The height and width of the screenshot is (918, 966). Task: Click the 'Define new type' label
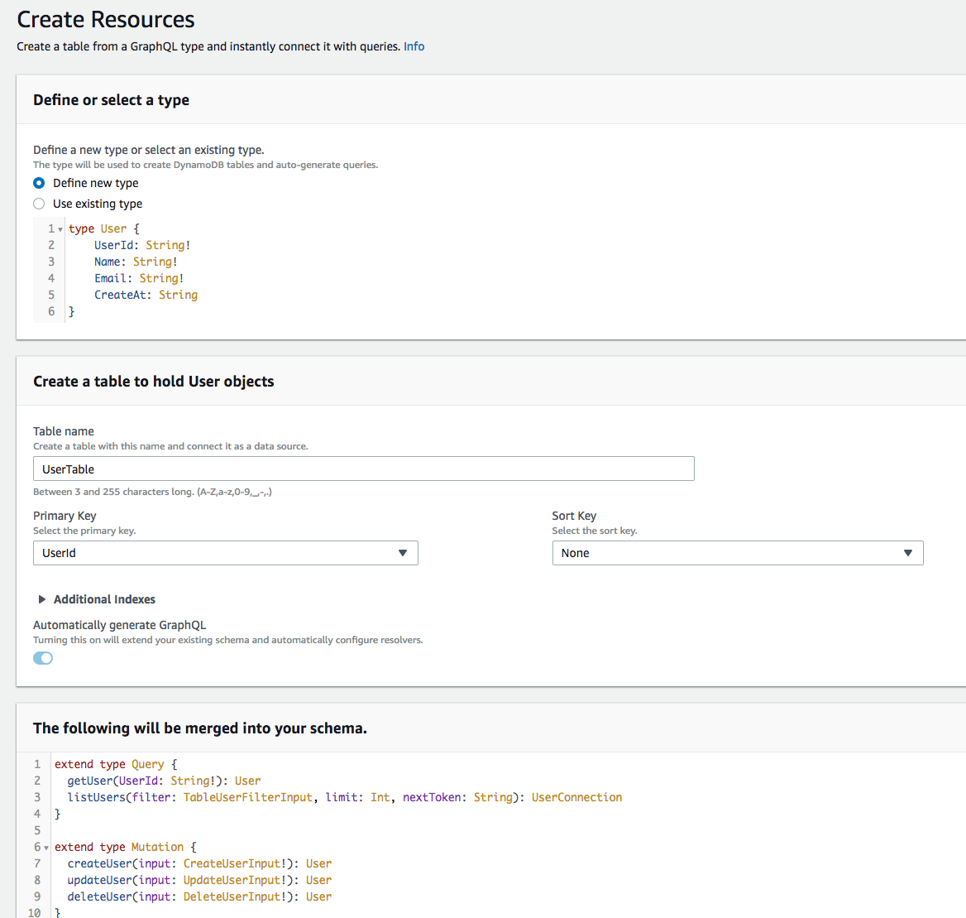[x=95, y=183]
